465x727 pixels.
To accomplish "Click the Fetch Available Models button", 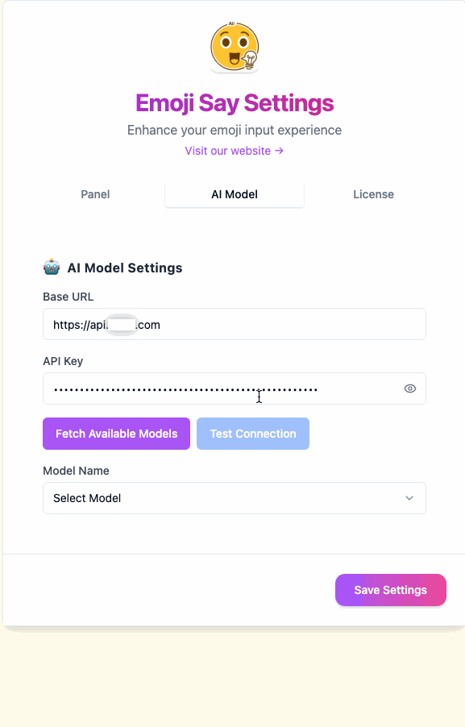I will pyautogui.click(x=116, y=434).
